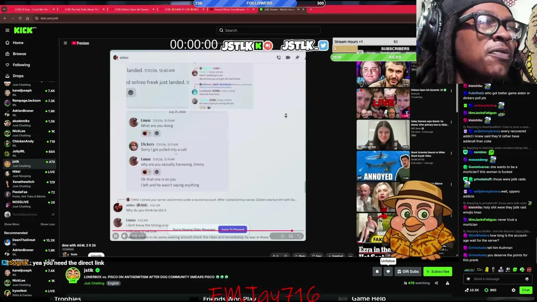Toggle stream notifications bell
Viewport: 537px width, 302px height.
[377, 271]
